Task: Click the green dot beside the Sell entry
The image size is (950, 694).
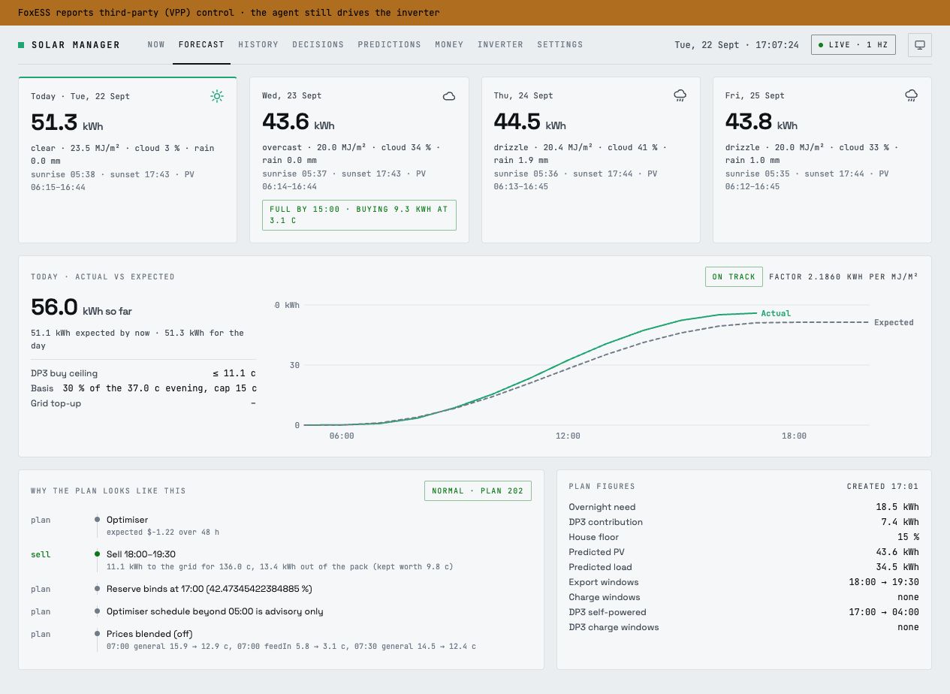Action: click(97, 554)
